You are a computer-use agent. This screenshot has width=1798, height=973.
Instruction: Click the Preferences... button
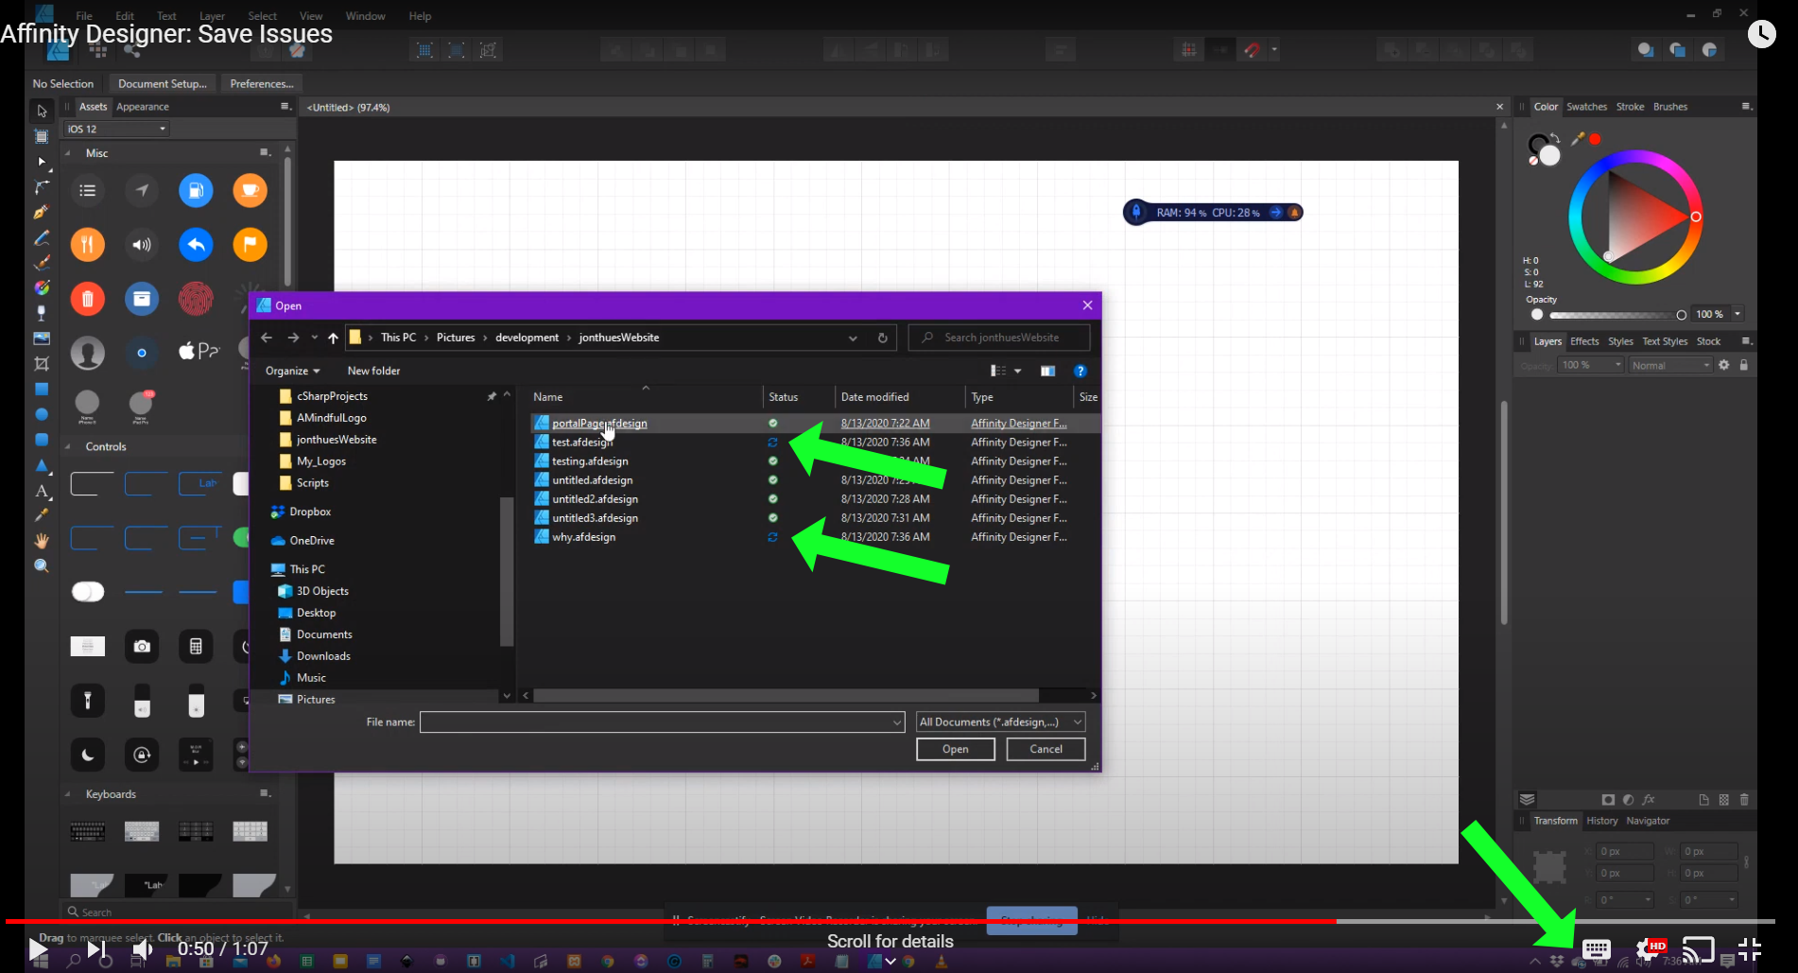point(262,84)
